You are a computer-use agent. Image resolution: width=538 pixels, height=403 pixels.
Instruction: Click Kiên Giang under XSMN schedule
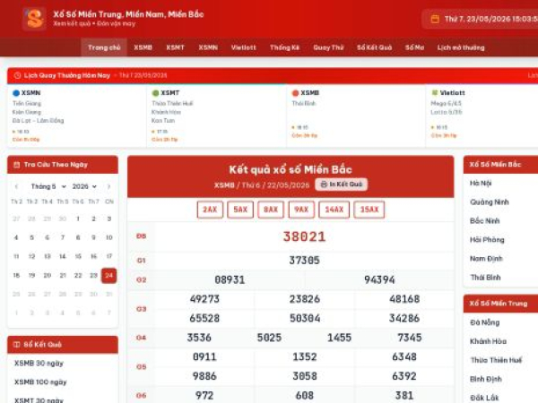click(26, 112)
